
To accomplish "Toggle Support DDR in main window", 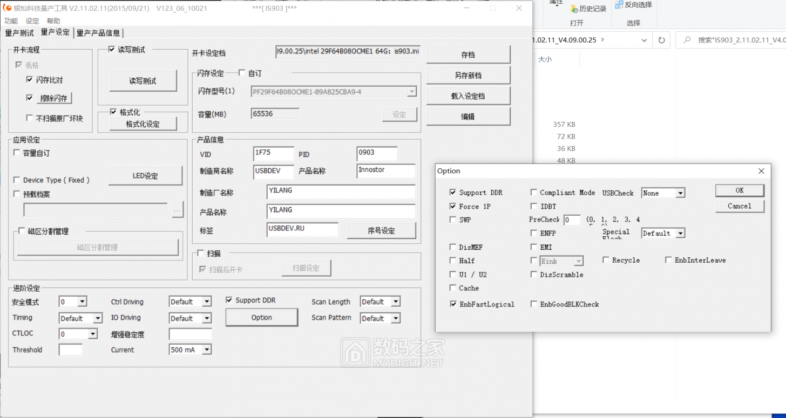I will pos(229,300).
